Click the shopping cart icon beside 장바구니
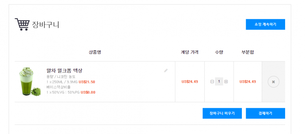 pos(22,24)
